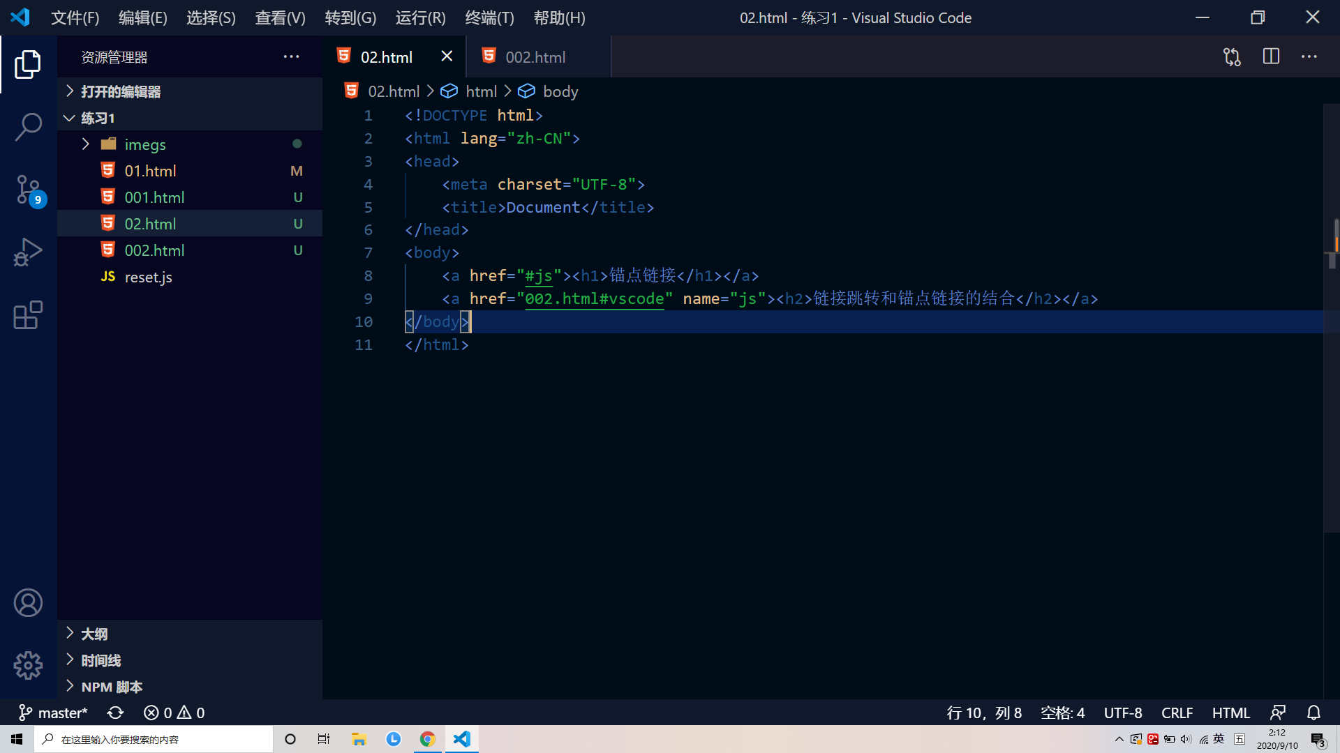
Task: Open the Search view in activity bar
Action: click(28, 127)
